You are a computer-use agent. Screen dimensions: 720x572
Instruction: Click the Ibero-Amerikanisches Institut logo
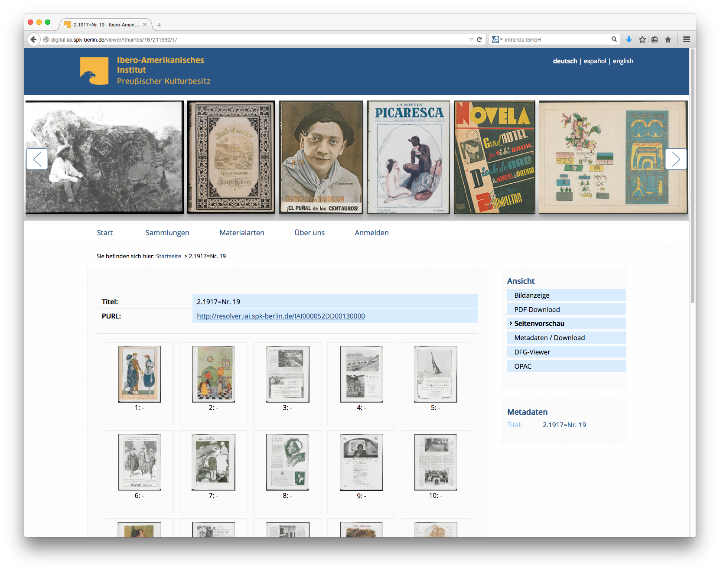(x=145, y=71)
